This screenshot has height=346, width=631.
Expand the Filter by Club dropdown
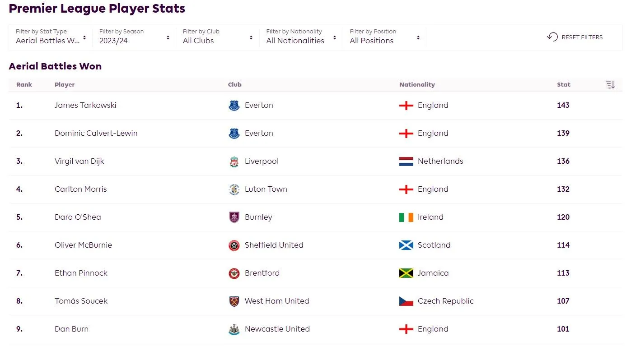(218, 37)
